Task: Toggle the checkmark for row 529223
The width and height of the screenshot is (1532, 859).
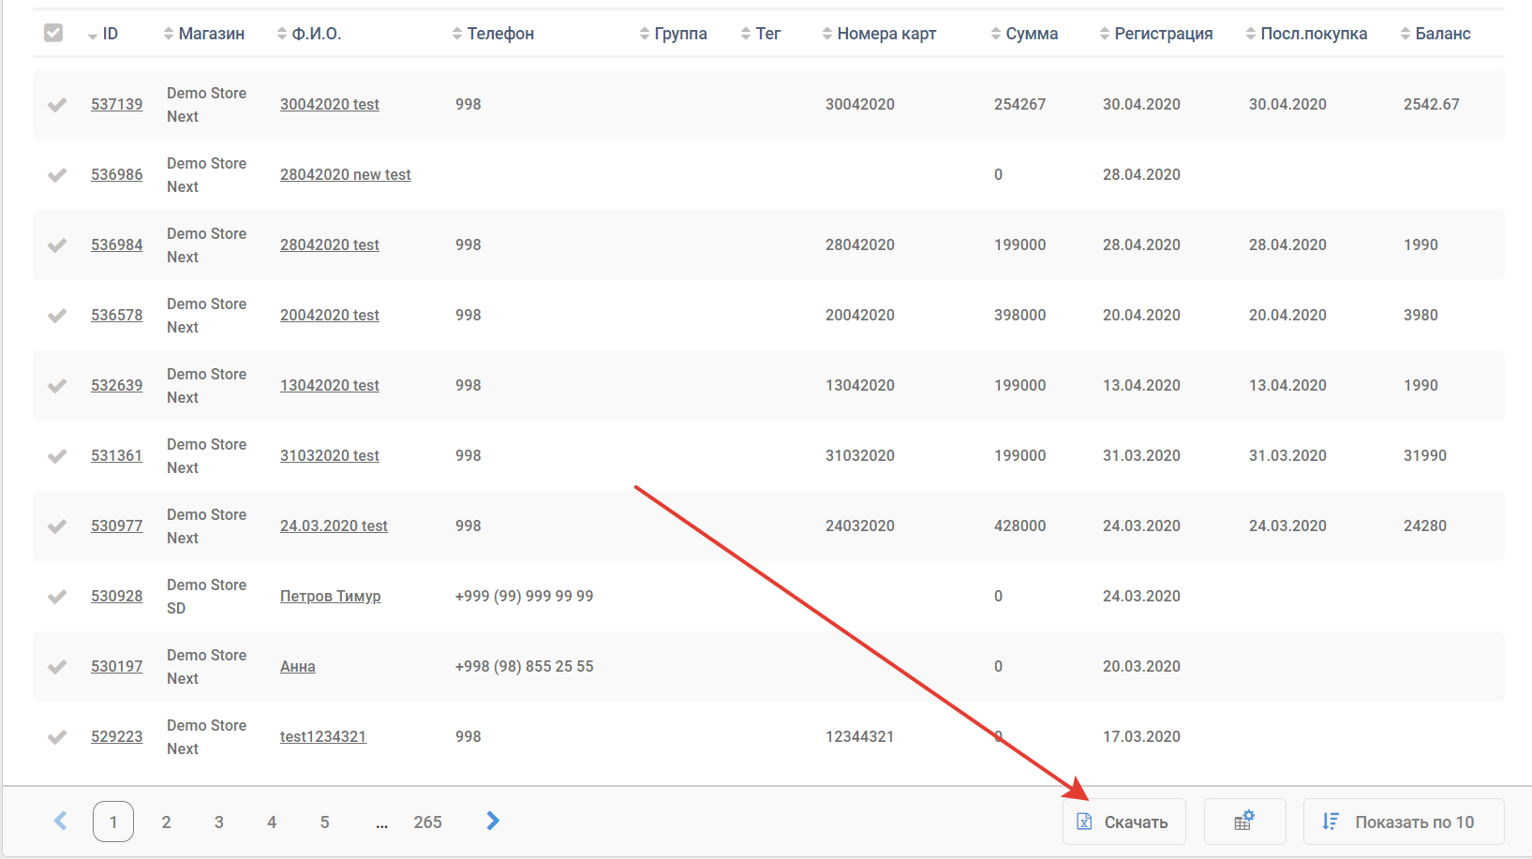Action: coord(57,737)
